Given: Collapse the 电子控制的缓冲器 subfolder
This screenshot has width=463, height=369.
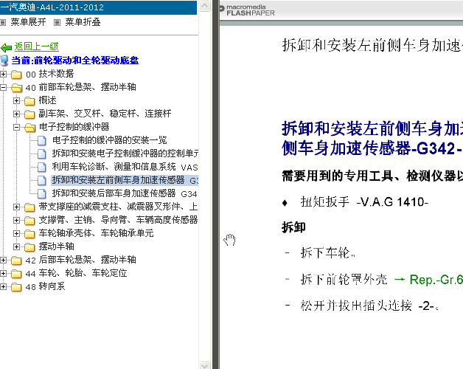Looking at the screenshot, I should (16, 127).
